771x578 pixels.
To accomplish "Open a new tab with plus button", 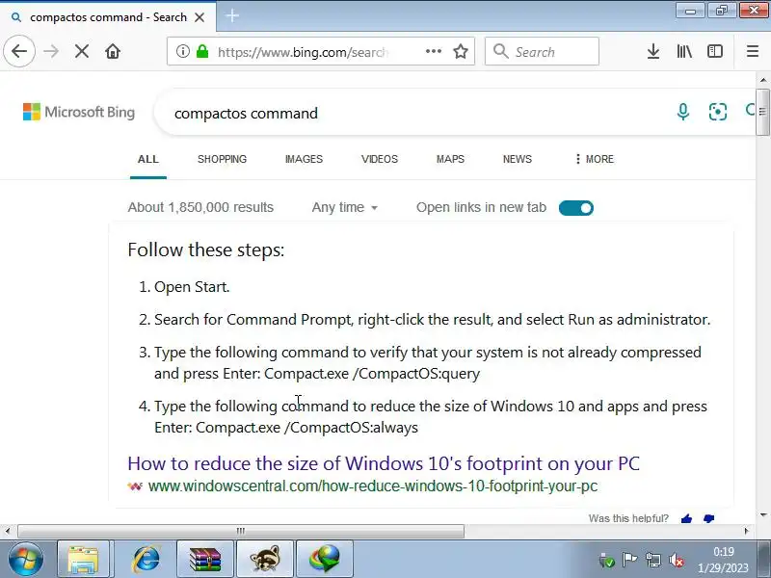I will coord(232,16).
